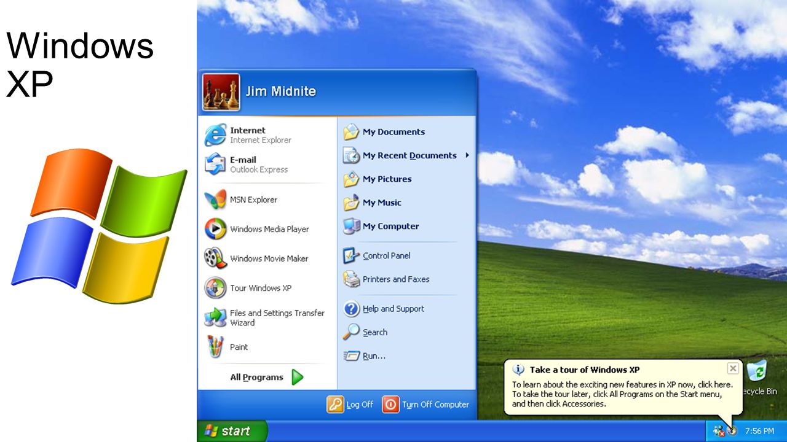Choose My Computer label in menu
Image resolution: width=787 pixels, height=442 pixels.
tap(390, 226)
